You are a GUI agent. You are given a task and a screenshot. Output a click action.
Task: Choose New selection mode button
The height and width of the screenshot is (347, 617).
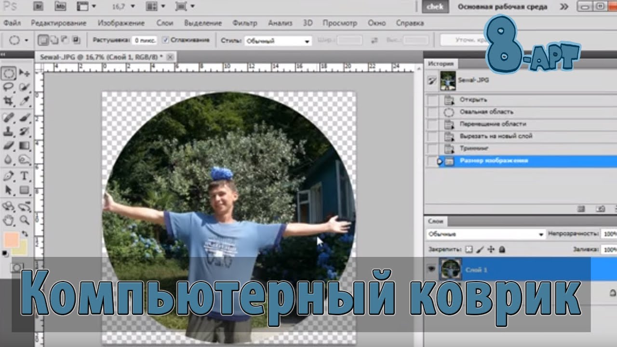coord(43,40)
